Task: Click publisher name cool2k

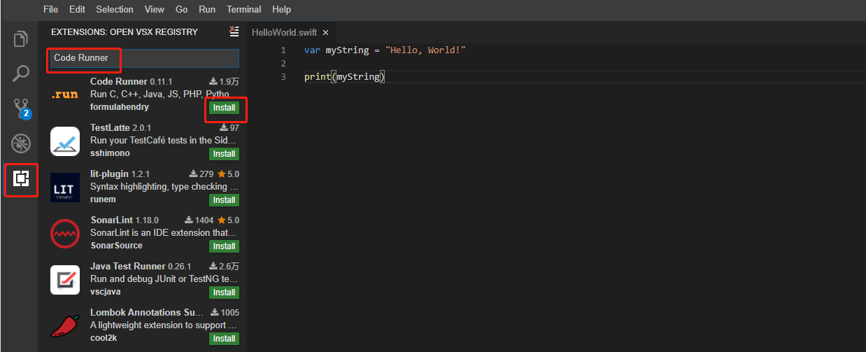Action: [104, 338]
